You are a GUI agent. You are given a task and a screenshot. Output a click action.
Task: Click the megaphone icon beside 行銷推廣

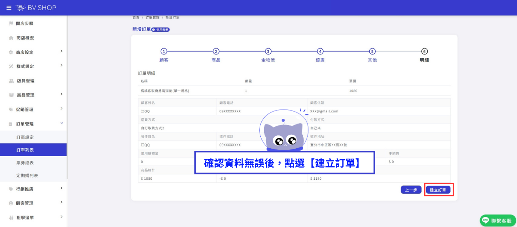click(x=11, y=189)
